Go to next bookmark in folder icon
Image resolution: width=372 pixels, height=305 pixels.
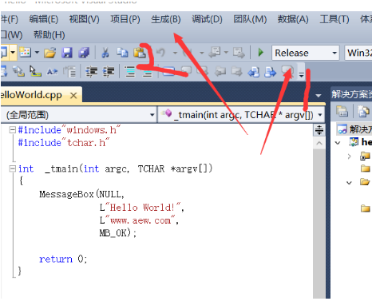(x=236, y=72)
